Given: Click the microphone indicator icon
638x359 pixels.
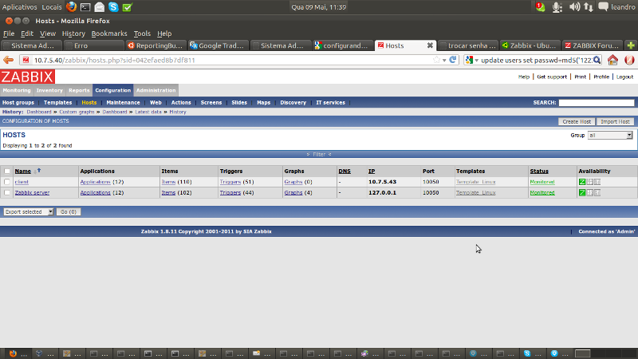Looking at the screenshot, I should coord(557,7).
